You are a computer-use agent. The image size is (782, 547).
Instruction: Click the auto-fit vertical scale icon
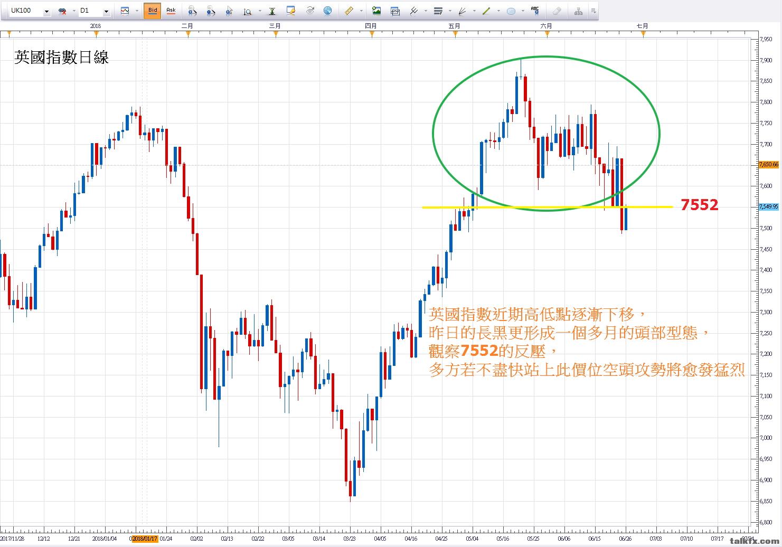(x=272, y=11)
